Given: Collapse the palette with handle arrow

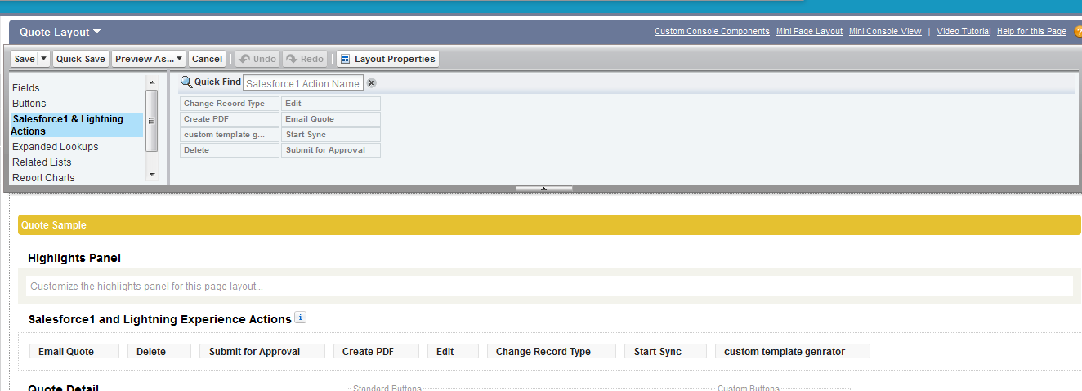Looking at the screenshot, I should click(x=544, y=189).
